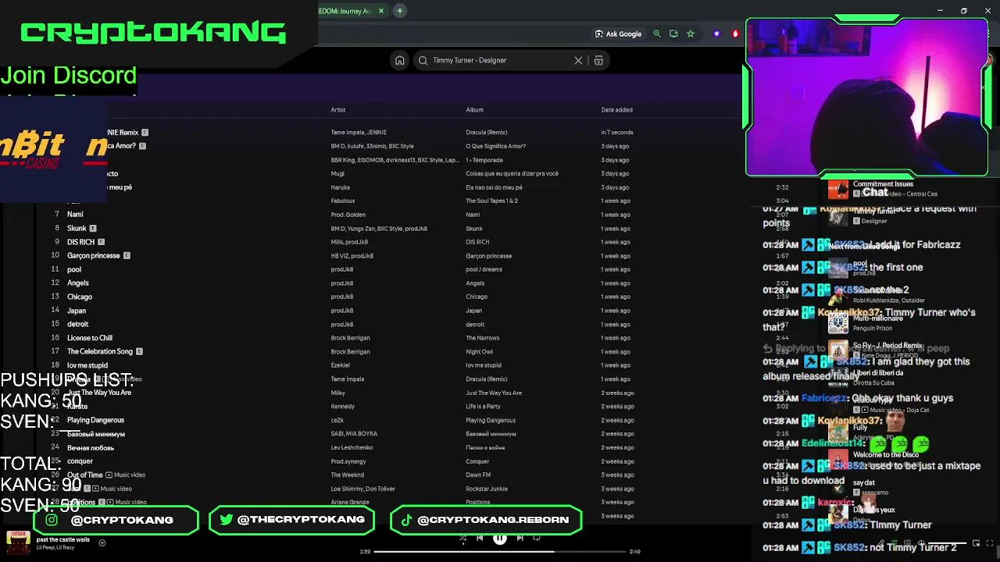Open the miniplayer icon in player bar
Image resolution: width=1000 pixels, height=562 pixels.
point(976,543)
